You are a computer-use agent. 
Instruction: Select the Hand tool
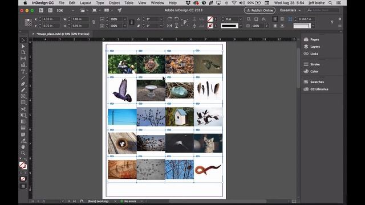pyautogui.click(x=23, y=147)
